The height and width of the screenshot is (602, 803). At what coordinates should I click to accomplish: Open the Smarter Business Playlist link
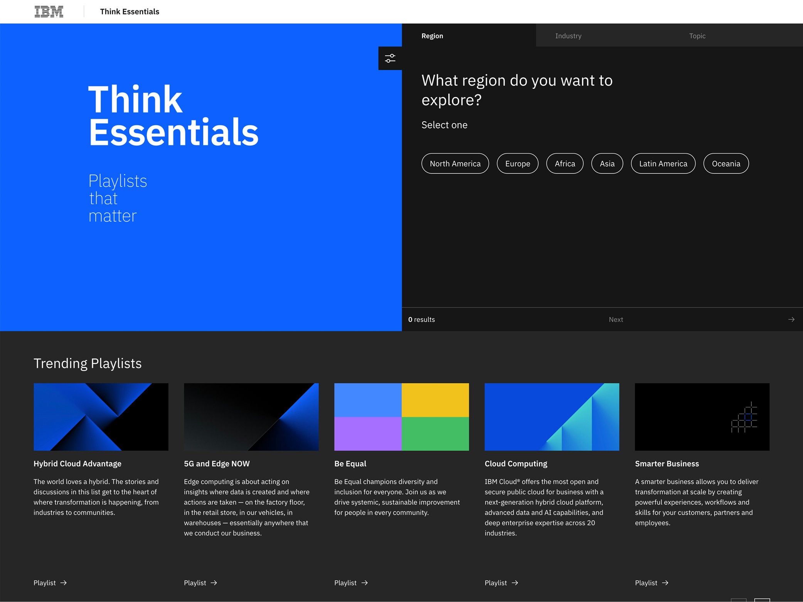pos(652,583)
